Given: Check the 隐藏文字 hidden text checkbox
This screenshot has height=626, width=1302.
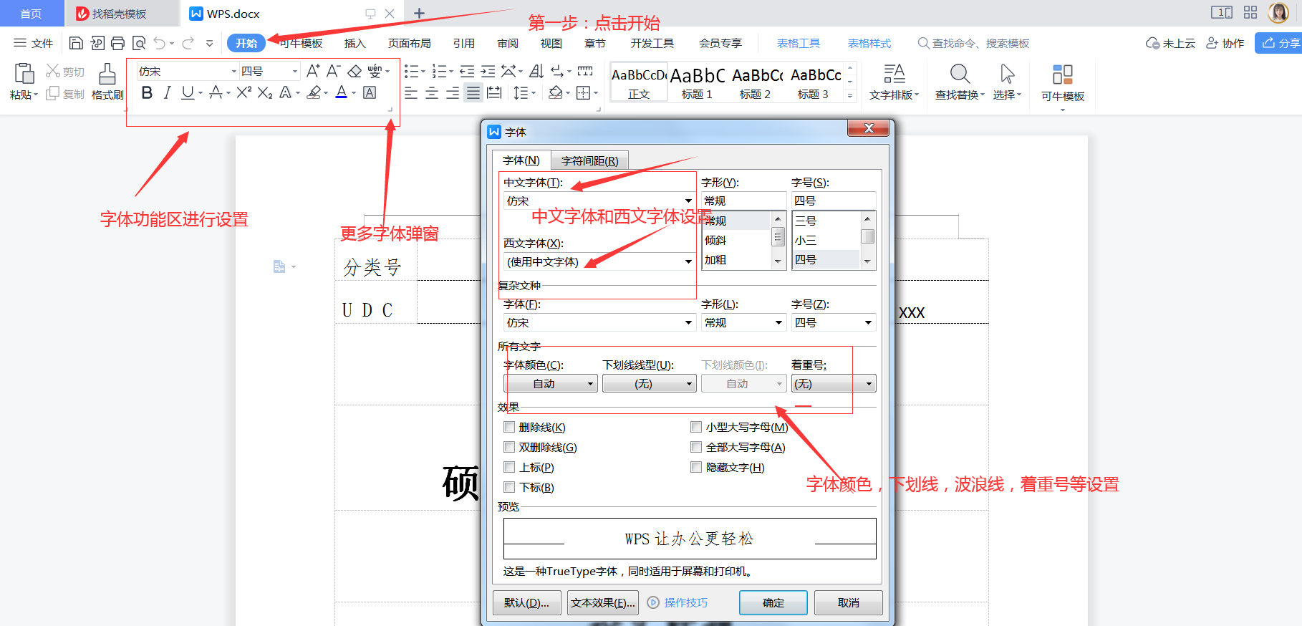Looking at the screenshot, I should (696, 468).
